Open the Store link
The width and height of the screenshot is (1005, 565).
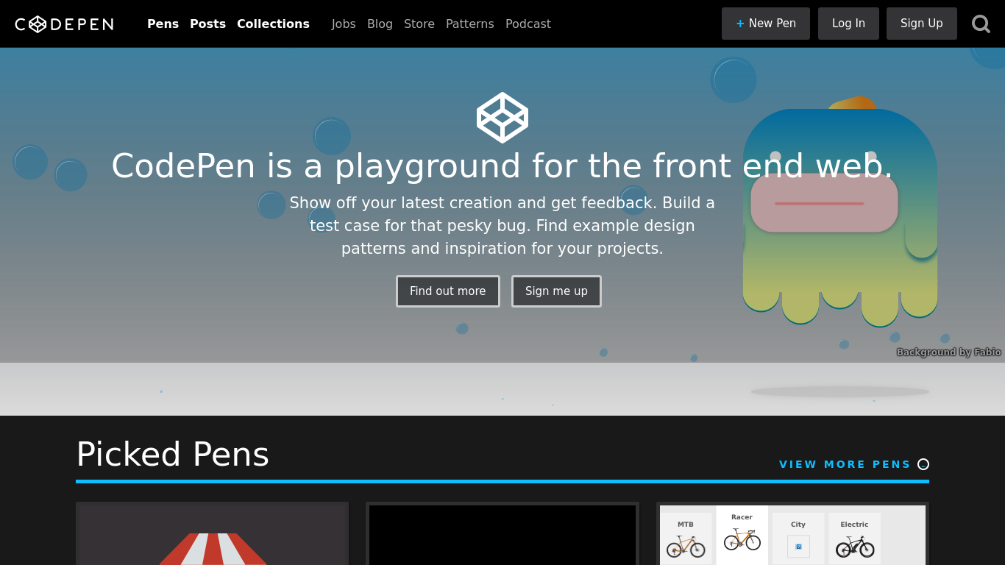click(x=419, y=24)
